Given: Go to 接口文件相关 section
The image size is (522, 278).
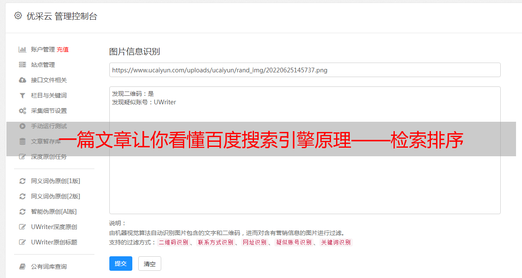Looking at the screenshot, I should pos(49,80).
